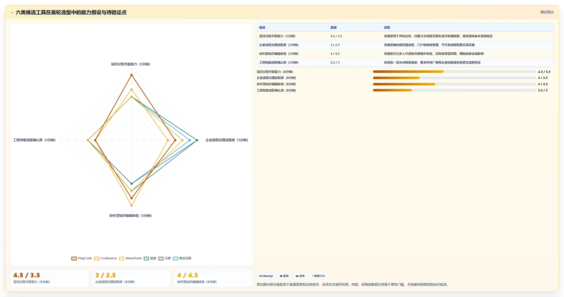Click the 致远互联 light blue right-axis data point

click(x=190, y=140)
